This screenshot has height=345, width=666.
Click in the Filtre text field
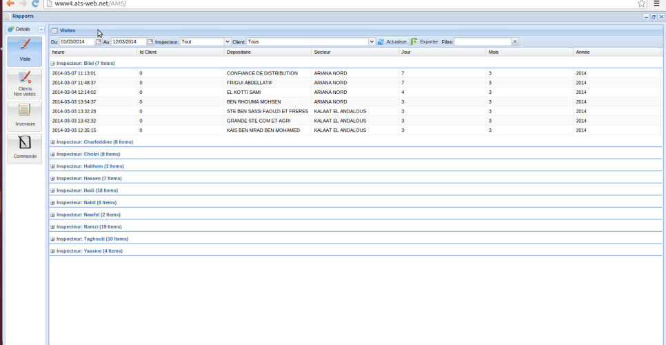coord(482,41)
